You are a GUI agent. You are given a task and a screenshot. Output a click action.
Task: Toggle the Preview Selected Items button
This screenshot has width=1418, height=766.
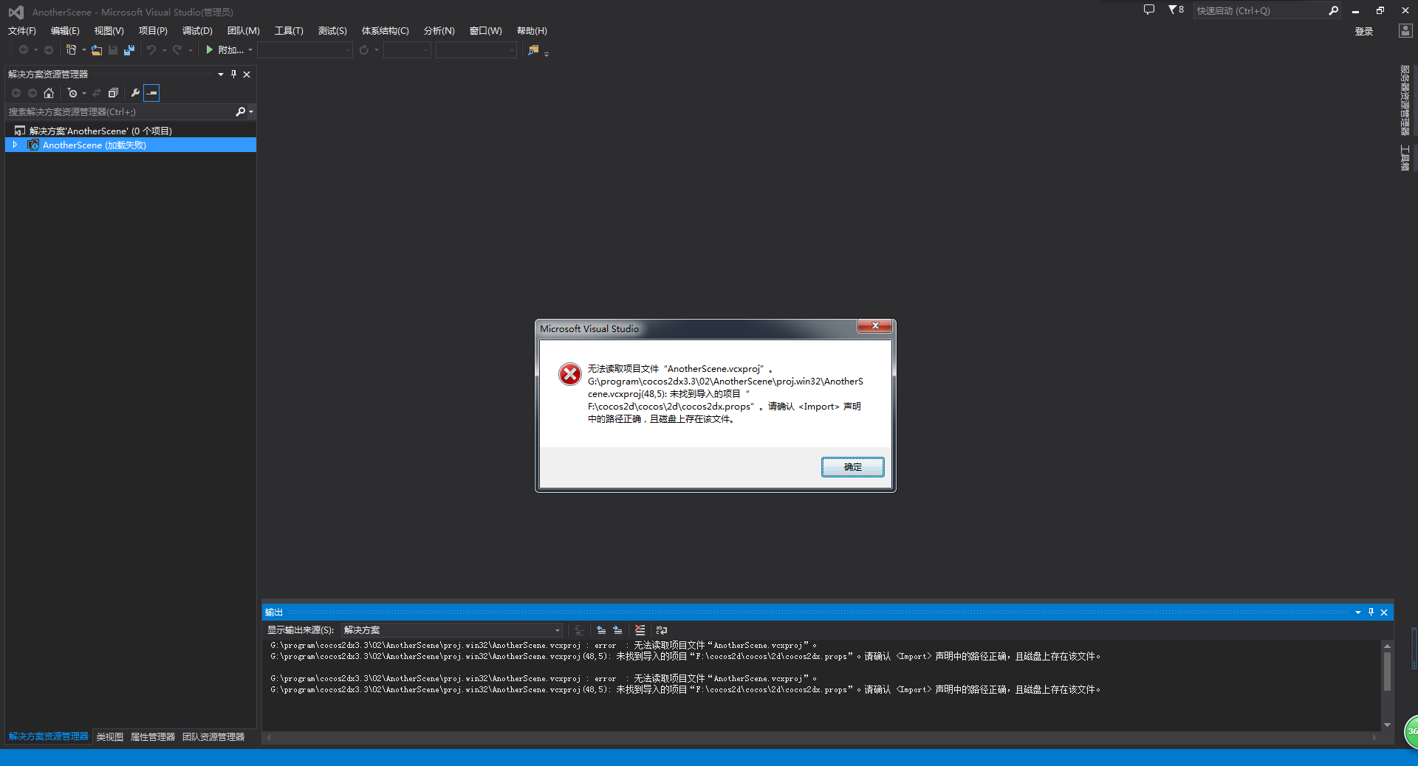(151, 93)
